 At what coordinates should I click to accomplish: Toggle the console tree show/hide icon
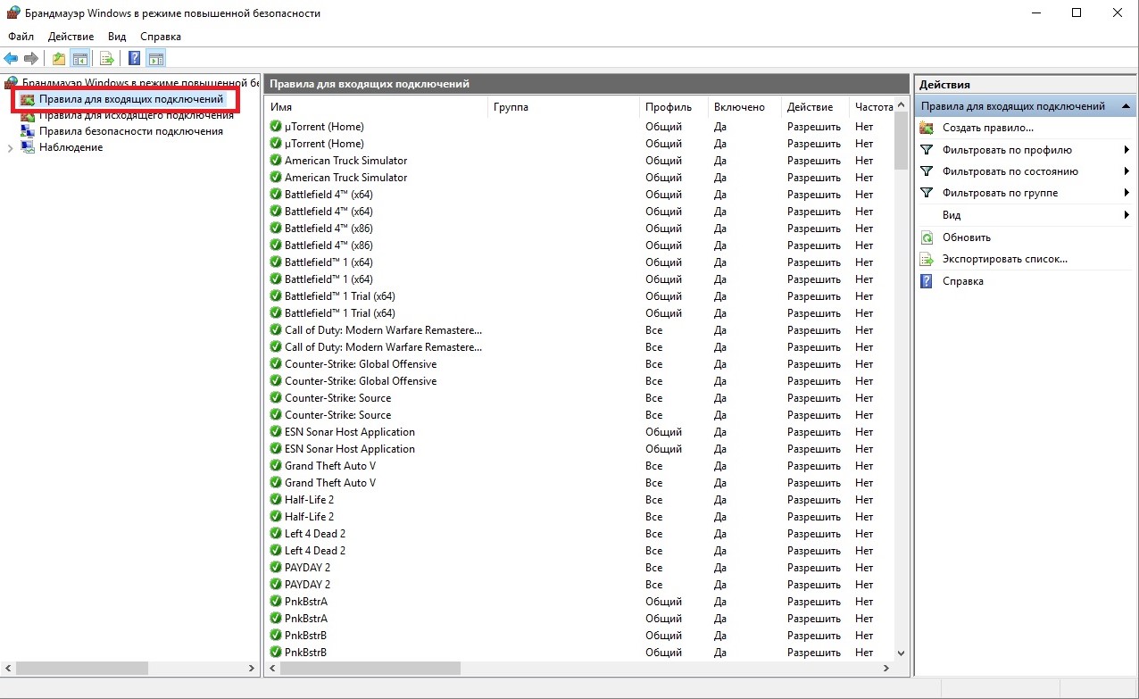80,59
